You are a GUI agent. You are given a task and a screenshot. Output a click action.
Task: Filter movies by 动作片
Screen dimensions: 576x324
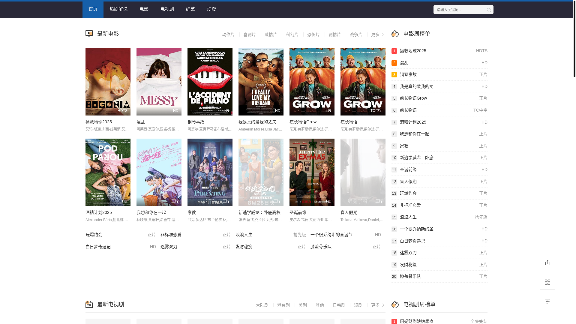228,35
